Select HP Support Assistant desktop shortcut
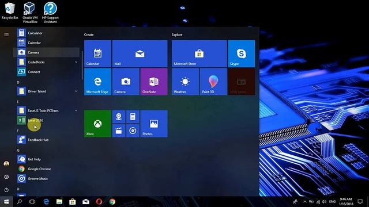The width and height of the screenshot is (369, 207). [50, 13]
